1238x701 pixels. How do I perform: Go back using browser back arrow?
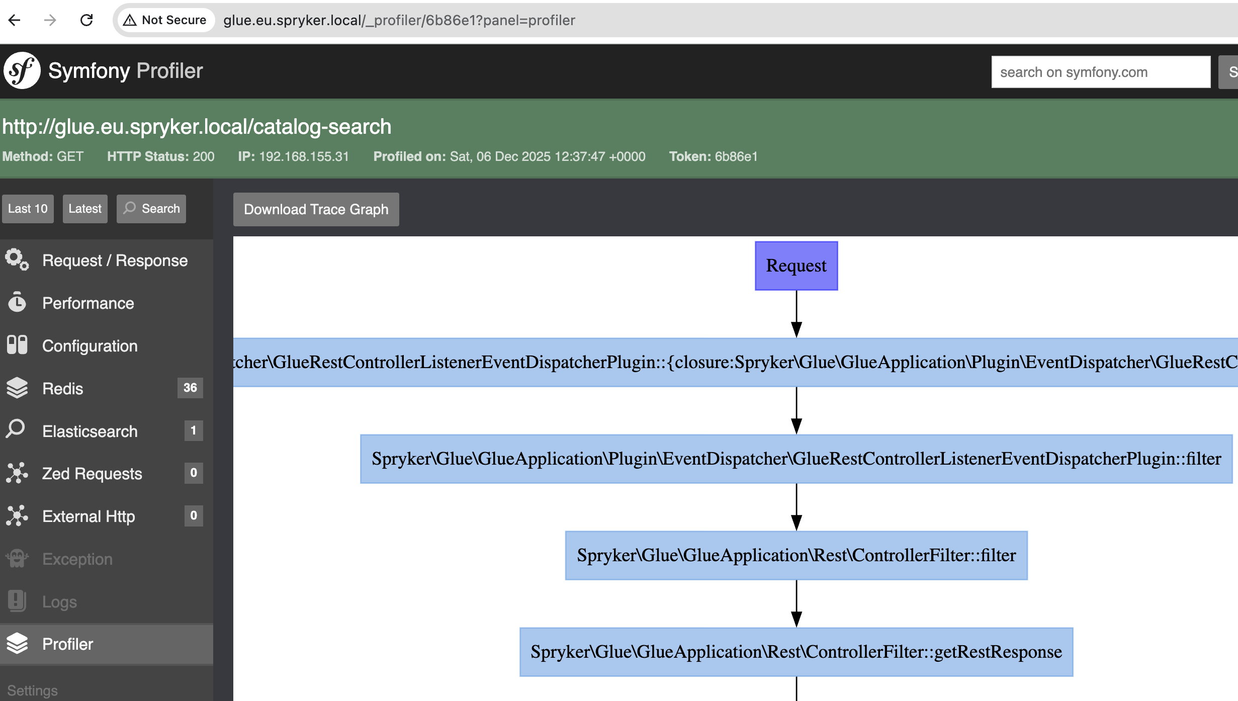pos(15,20)
